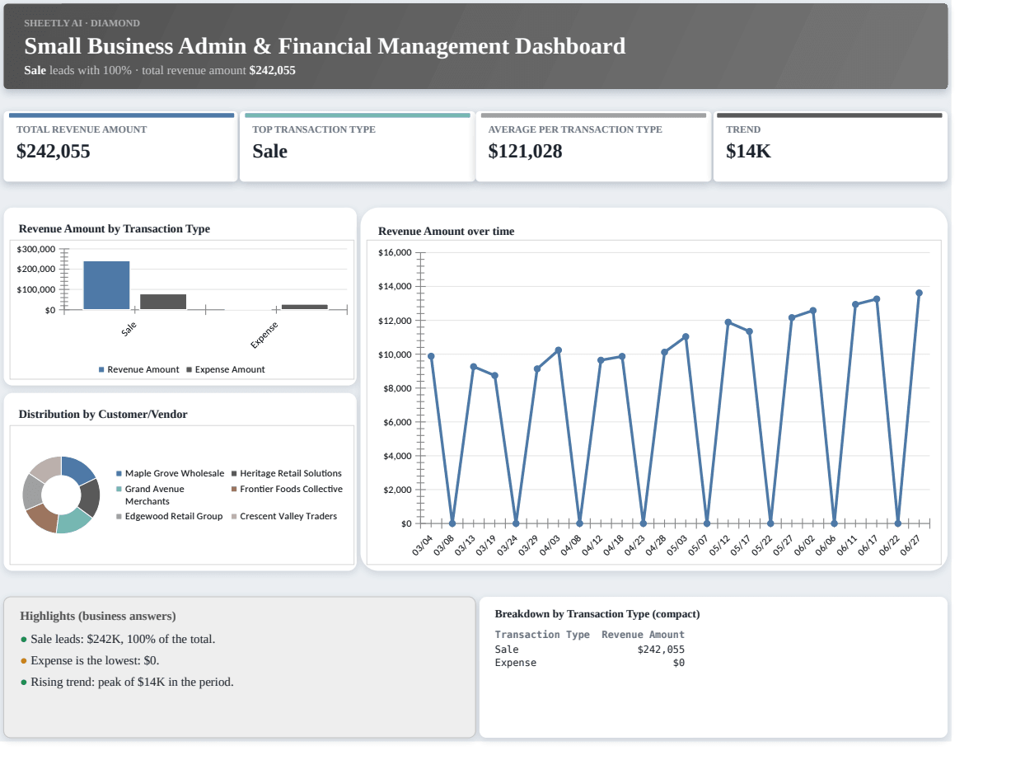The width and height of the screenshot is (1011, 760).
Task: Select the dashboard title heading
Action: pos(325,46)
